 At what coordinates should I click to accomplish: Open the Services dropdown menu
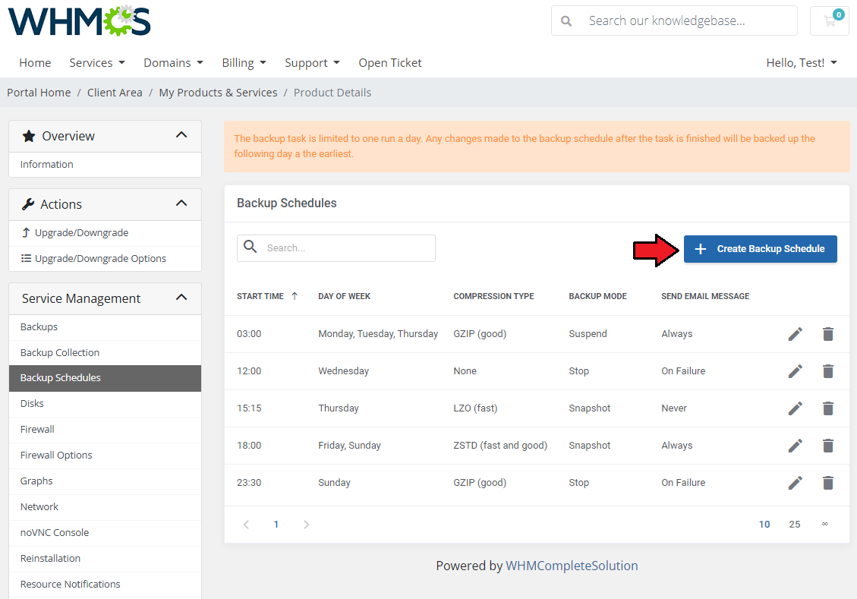pyautogui.click(x=97, y=63)
